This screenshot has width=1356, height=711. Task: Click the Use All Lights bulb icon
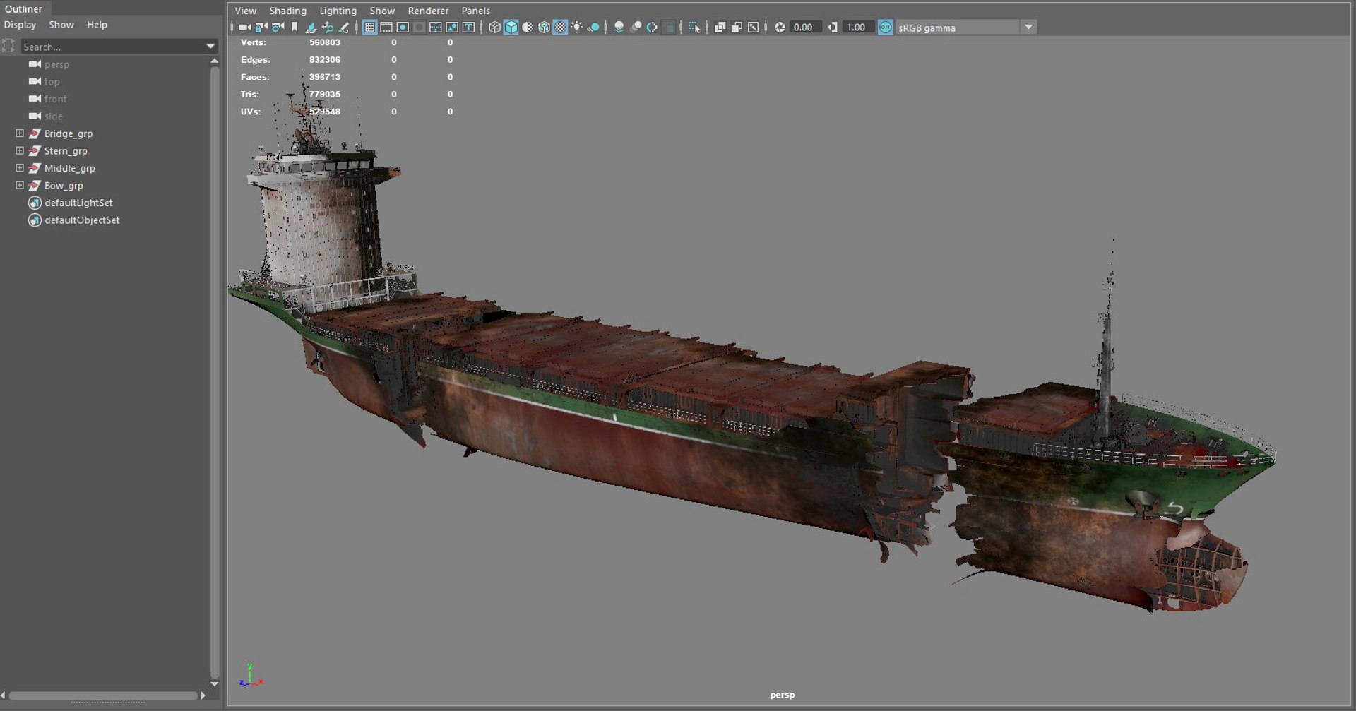(x=576, y=27)
